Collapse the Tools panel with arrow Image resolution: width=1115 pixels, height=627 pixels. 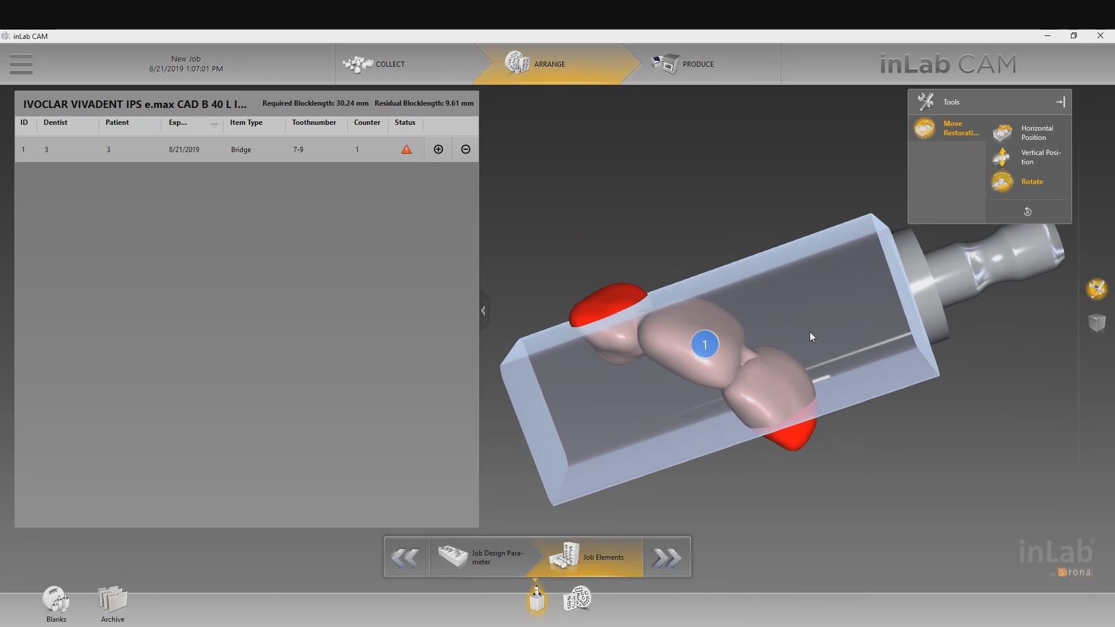click(1060, 102)
